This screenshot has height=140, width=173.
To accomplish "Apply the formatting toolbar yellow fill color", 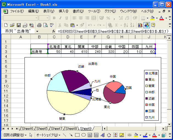I will click(x=153, y=18).
